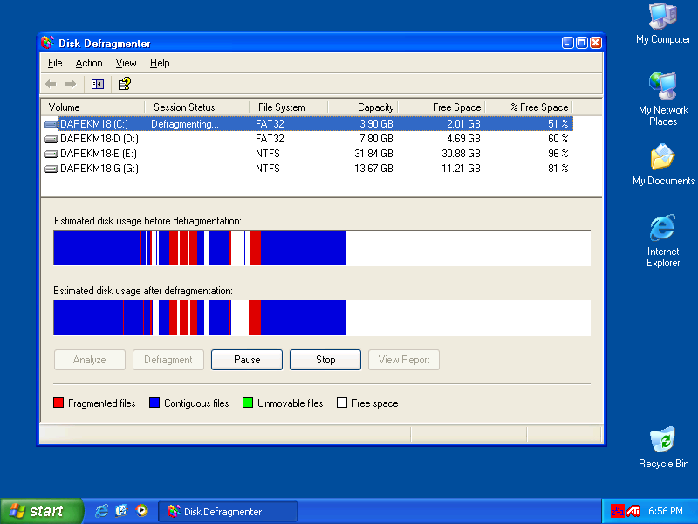Click the disk usage bar before defragmentation
The width and height of the screenshot is (698, 524).
click(x=322, y=248)
